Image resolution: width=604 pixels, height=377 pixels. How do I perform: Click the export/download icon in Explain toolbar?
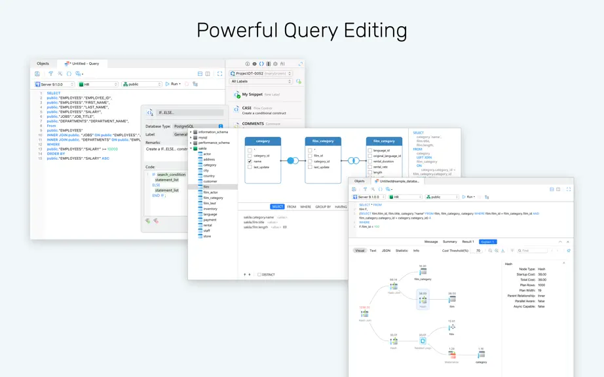click(503, 251)
